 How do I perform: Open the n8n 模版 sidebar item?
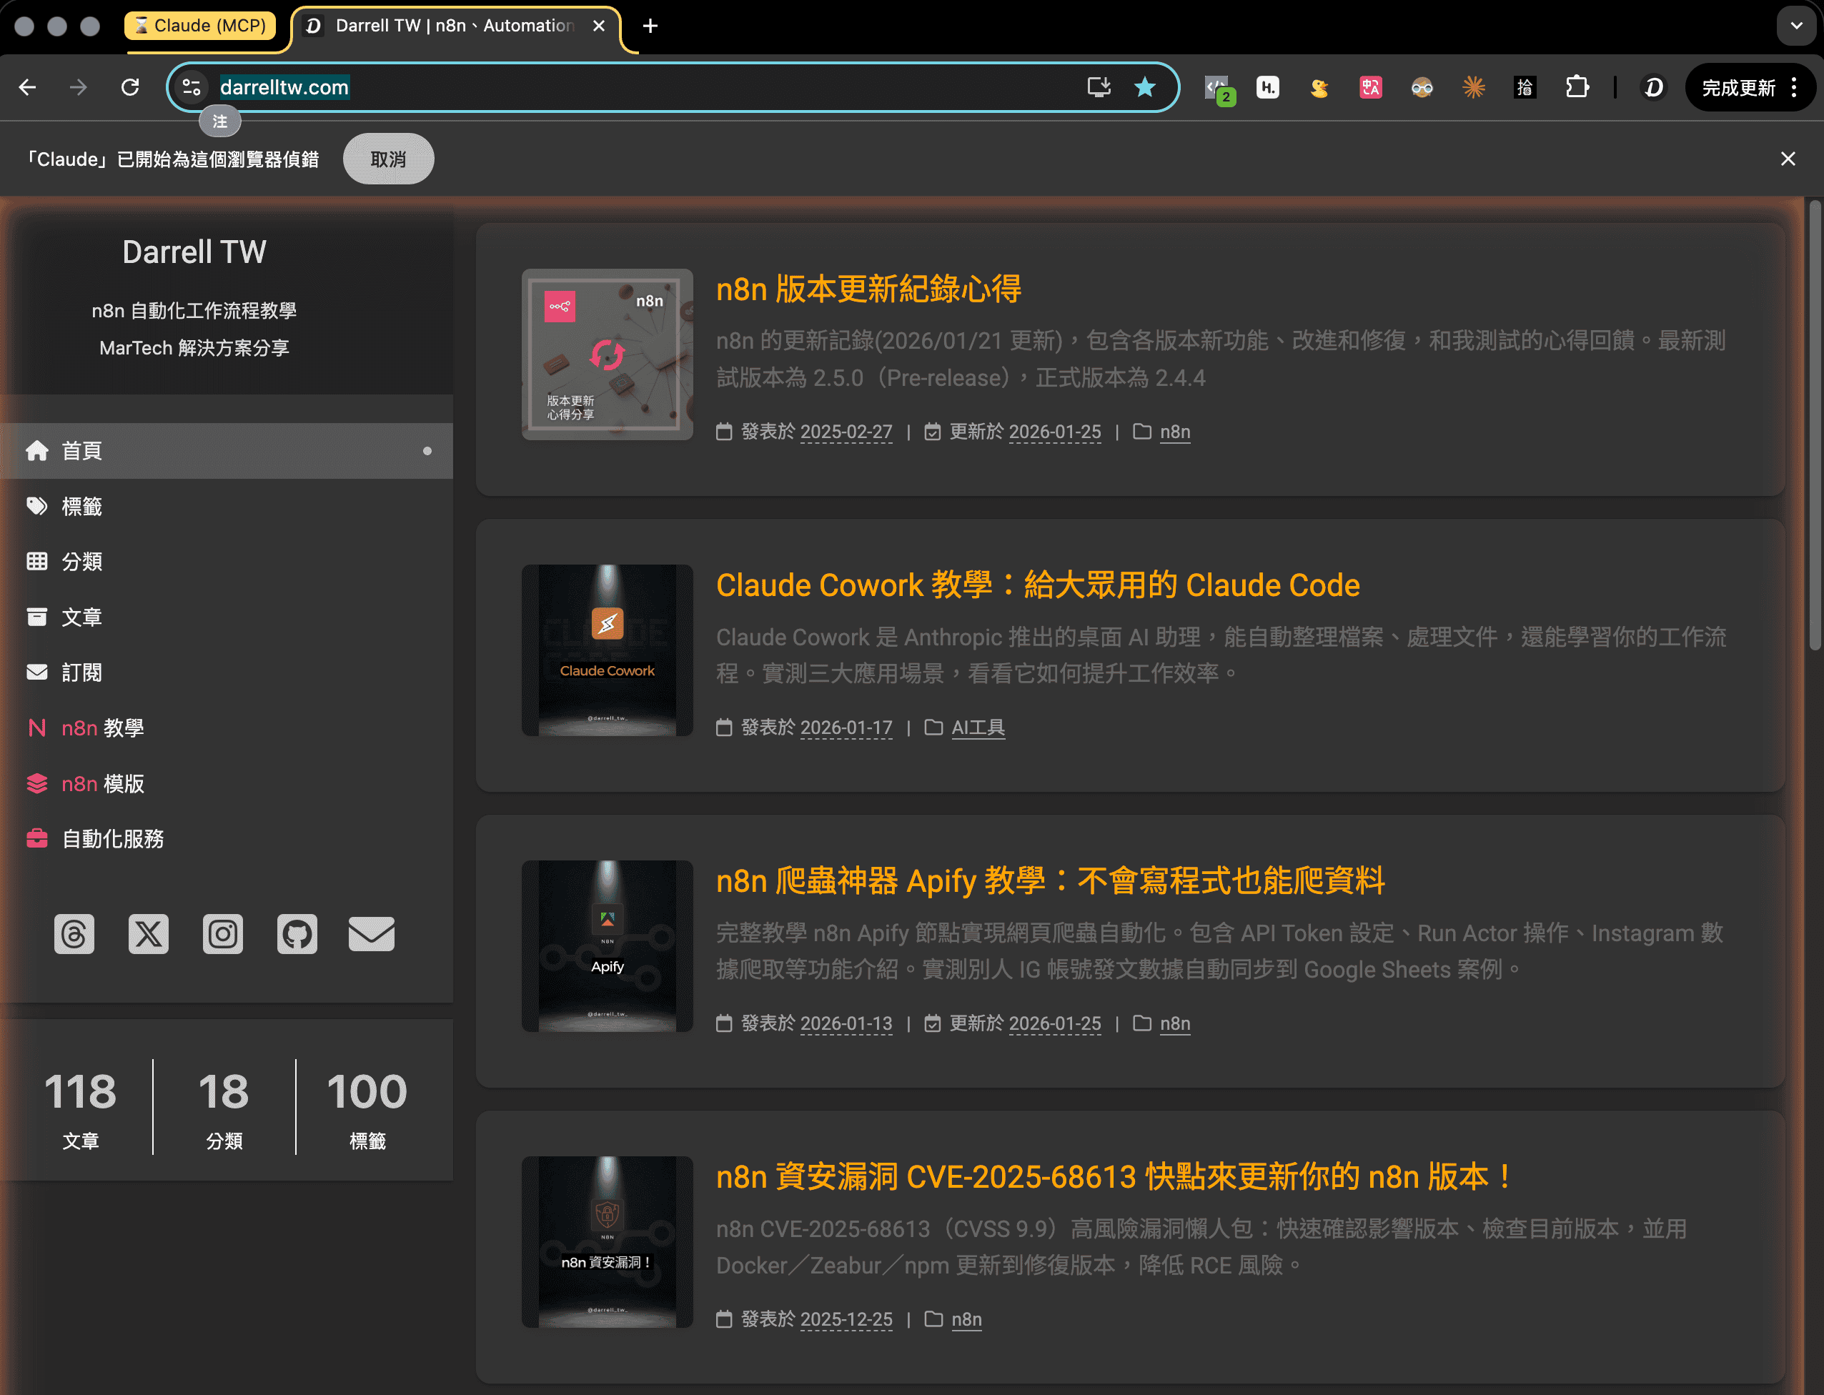click(x=101, y=783)
